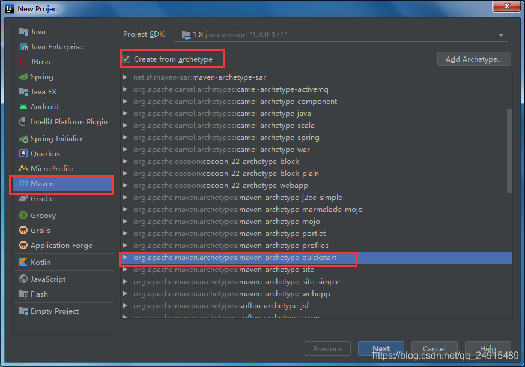This screenshot has height=367, width=525.
Task: Click the Spring Initializr icon
Action: point(23,139)
